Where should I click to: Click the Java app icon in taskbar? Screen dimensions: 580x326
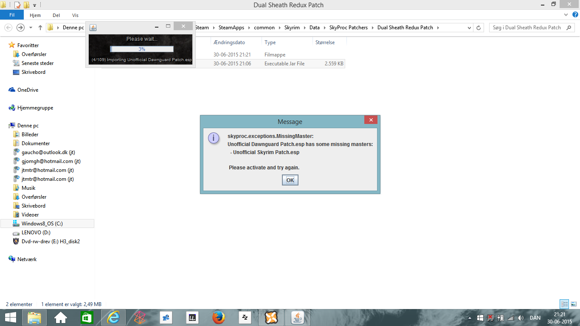[300, 317]
